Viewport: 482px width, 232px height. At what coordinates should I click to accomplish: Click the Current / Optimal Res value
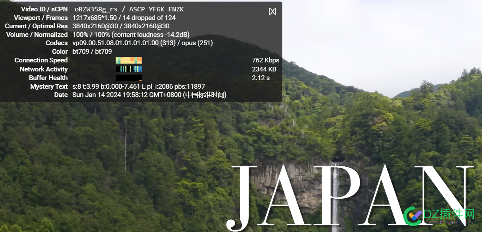click(x=121, y=26)
